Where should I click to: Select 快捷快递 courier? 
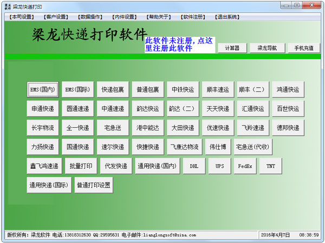click(x=148, y=147)
